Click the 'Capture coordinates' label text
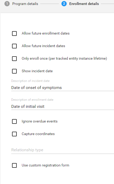This screenshot has width=114, height=184. [x=38, y=134]
